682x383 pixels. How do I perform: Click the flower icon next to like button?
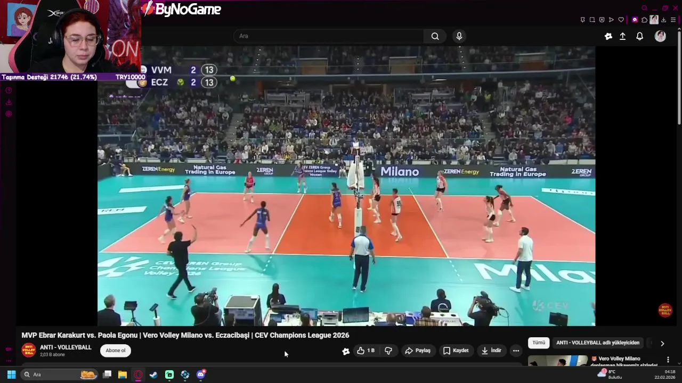(346, 351)
